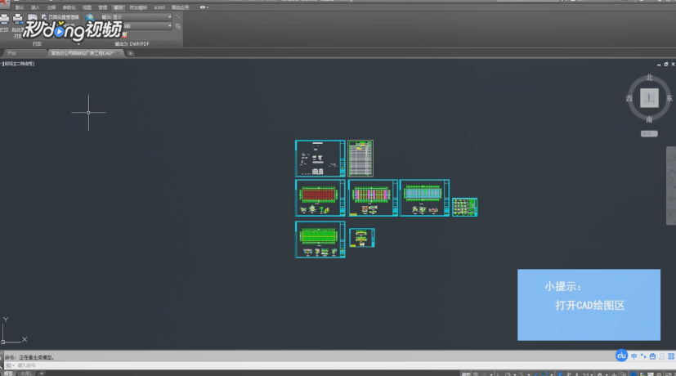Click the drawing list table sheet
Screen dimensions: 676x376
pyautogui.click(x=360, y=159)
